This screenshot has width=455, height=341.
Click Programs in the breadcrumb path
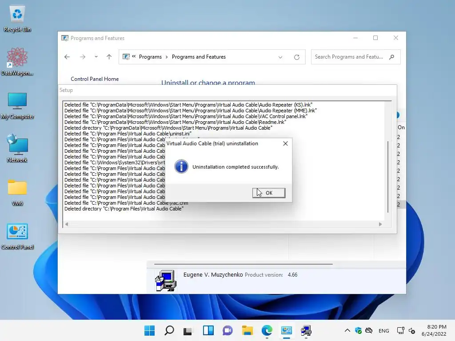pyautogui.click(x=150, y=57)
